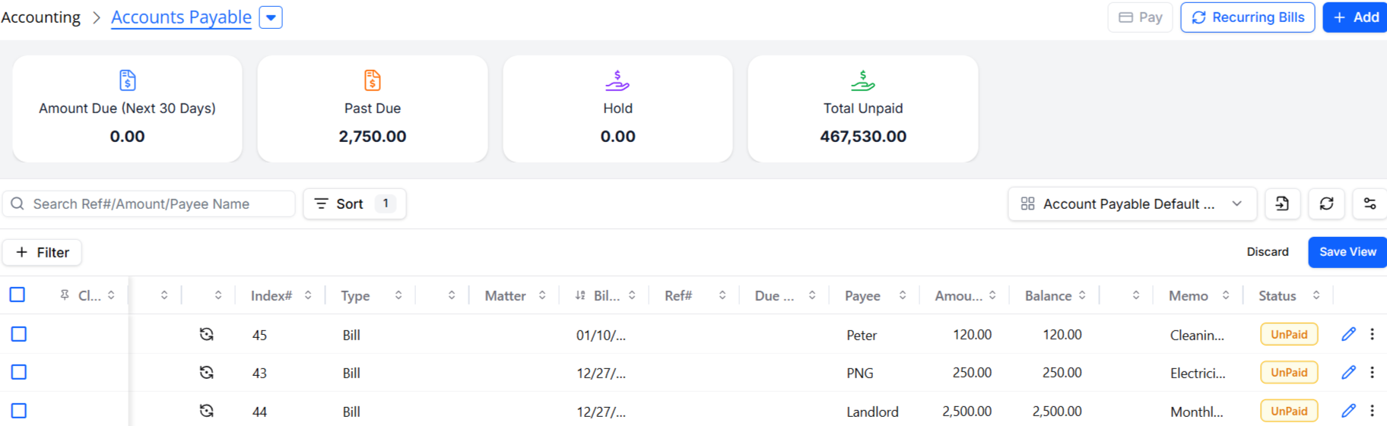Edit the Peter bill with pencil icon

tap(1348, 334)
